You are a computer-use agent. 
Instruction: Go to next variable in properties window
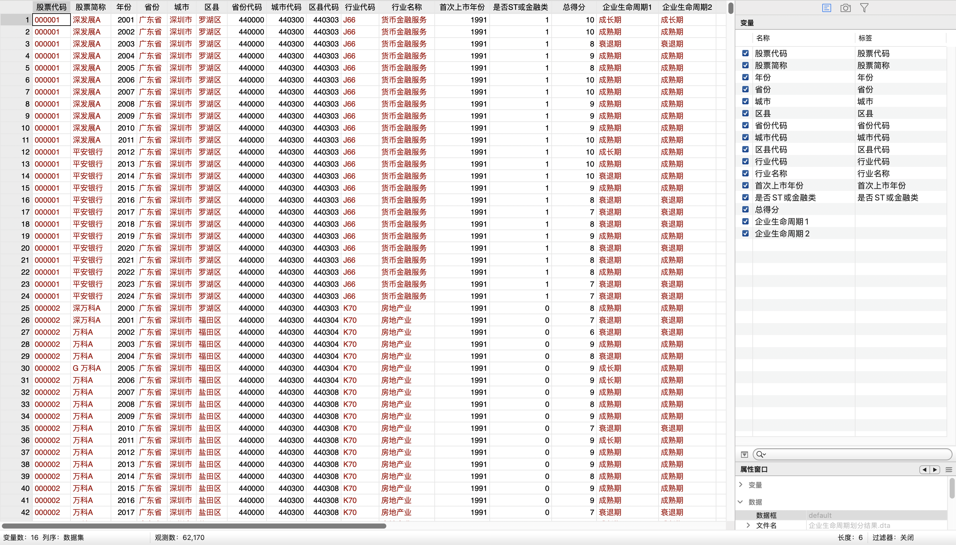tap(935, 469)
